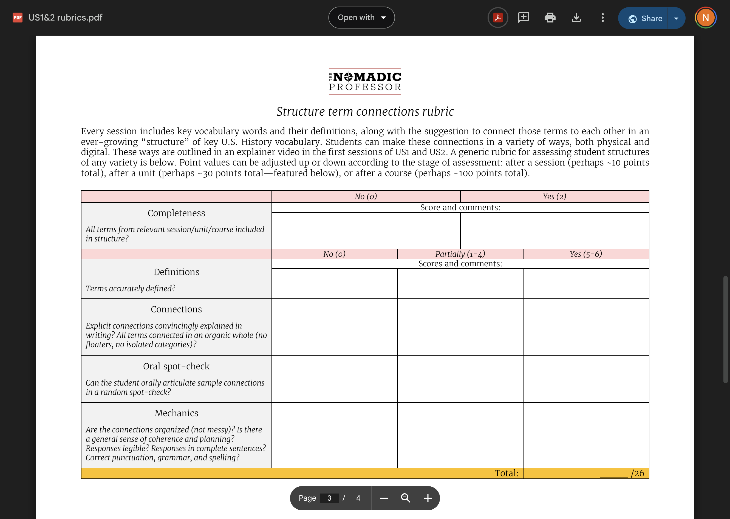Expand share options arrow
The height and width of the screenshot is (519, 730).
[x=676, y=18]
